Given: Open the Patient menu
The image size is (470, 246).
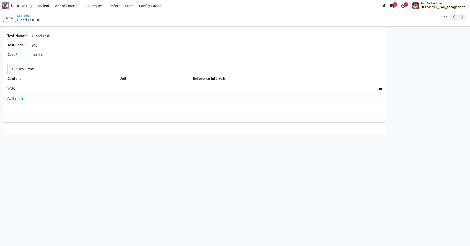Looking at the screenshot, I should (x=44, y=6).
